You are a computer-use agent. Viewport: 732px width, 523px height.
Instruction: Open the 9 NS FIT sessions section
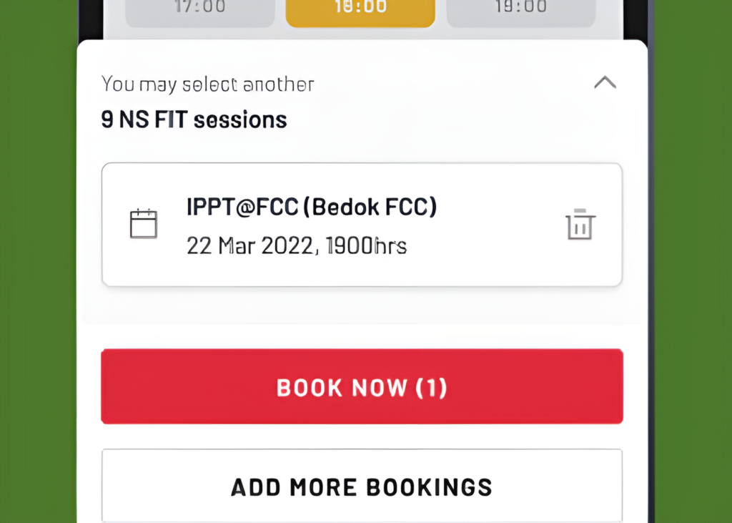tap(193, 119)
